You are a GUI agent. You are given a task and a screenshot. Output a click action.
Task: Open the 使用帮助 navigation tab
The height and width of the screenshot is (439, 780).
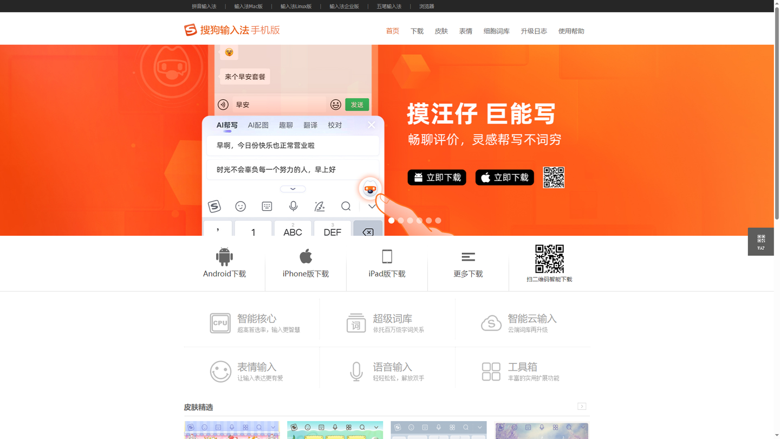(571, 31)
